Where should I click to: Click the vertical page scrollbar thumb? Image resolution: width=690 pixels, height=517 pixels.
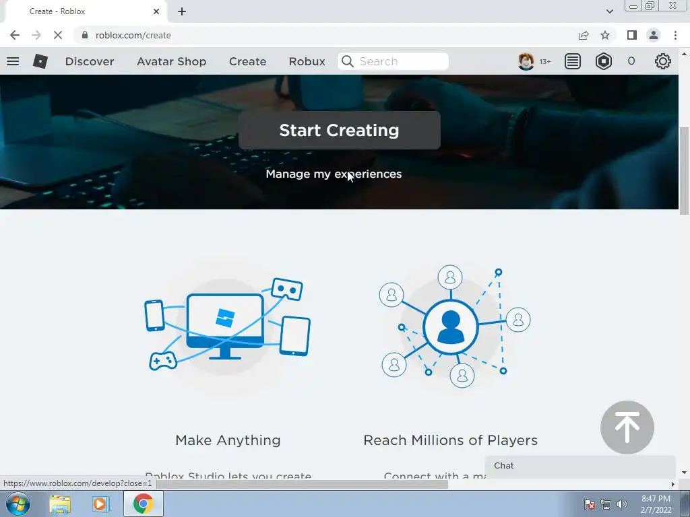(684, 171)
